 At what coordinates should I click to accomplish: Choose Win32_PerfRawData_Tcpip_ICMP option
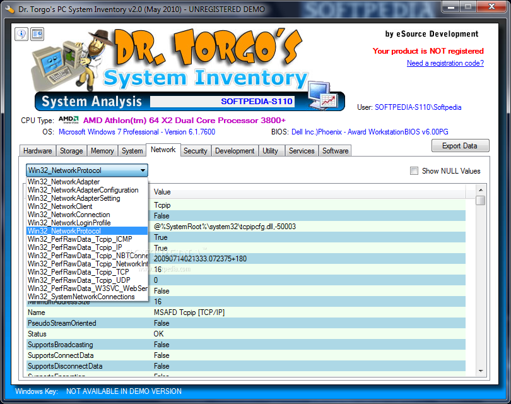[86, 239]
